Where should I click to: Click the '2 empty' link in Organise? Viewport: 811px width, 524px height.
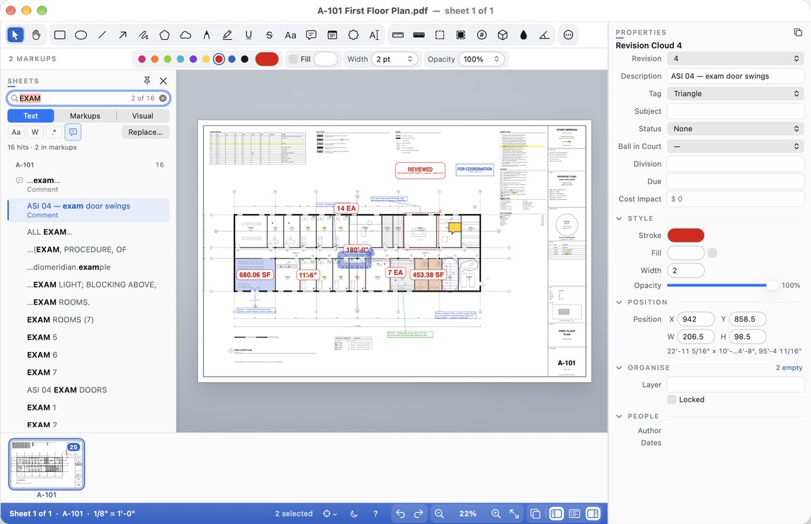coord(789,368)
